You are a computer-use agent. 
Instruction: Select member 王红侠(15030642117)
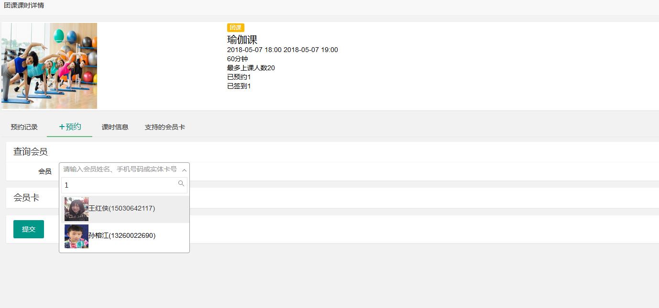(125, 209)
